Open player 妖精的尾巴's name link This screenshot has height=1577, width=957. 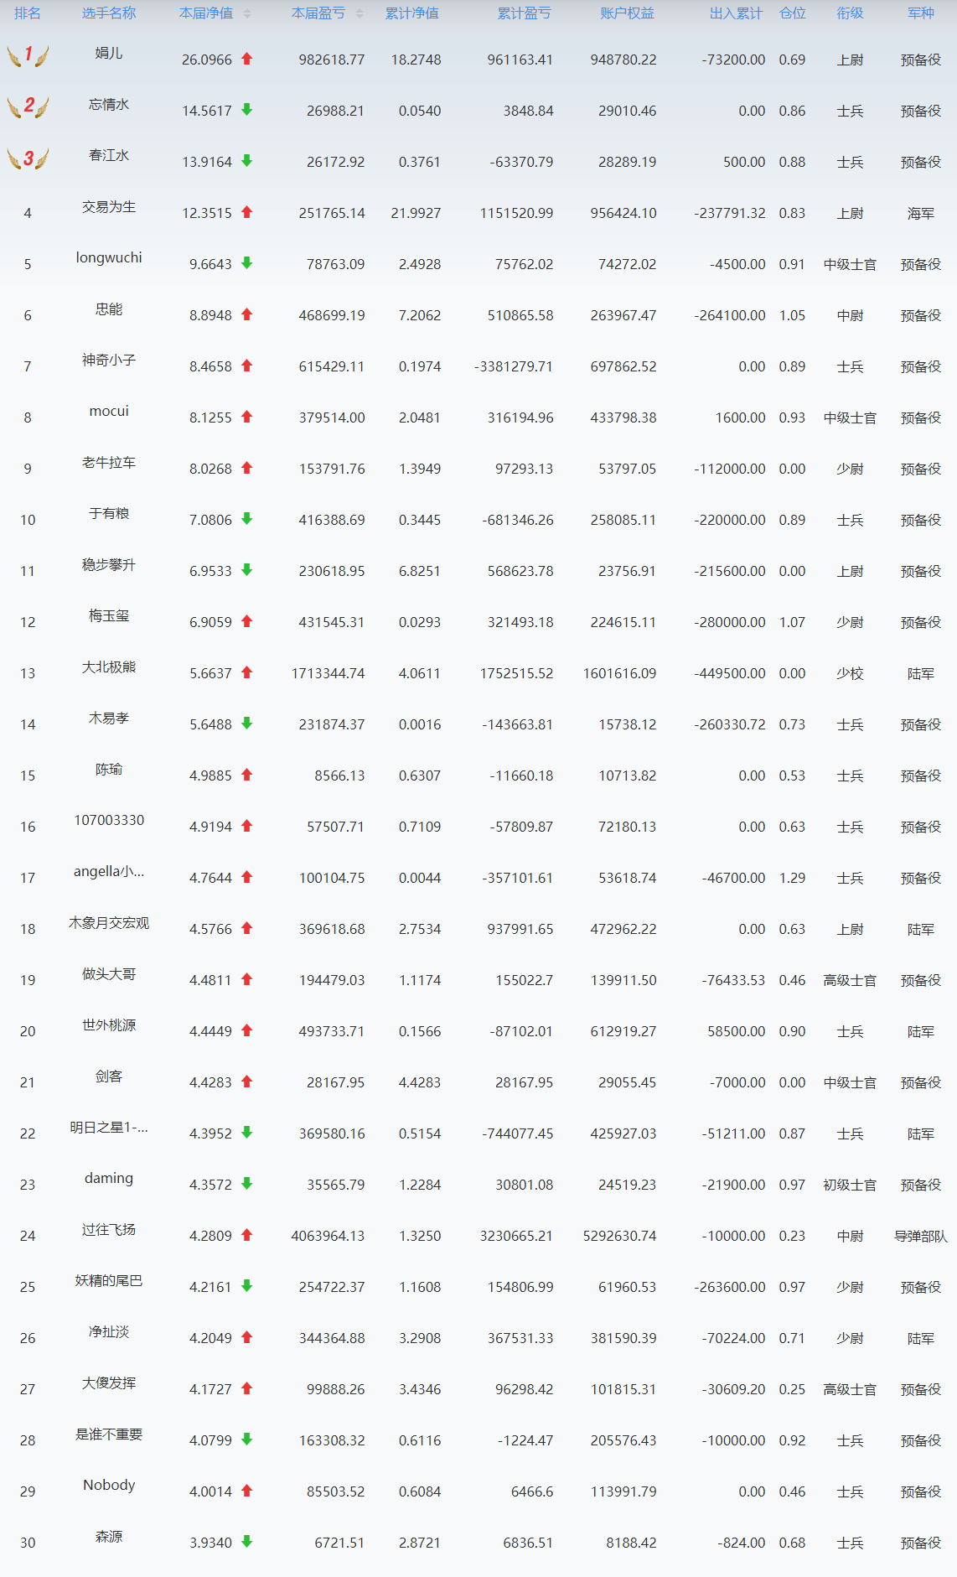click(109, 1280)
